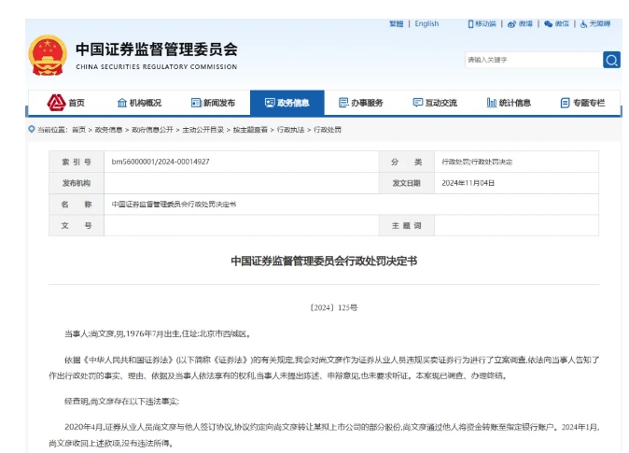This screenshot has width=629, height=453.
Task: Click the WeChat 微信 icon
Action: (x=548, y=24)
